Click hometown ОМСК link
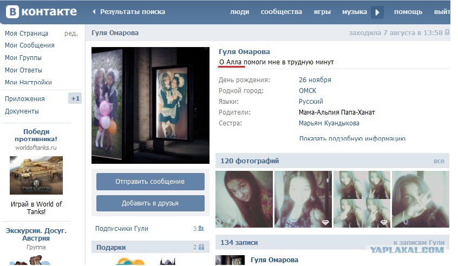 pyautogui.click(x=307, y=91)
